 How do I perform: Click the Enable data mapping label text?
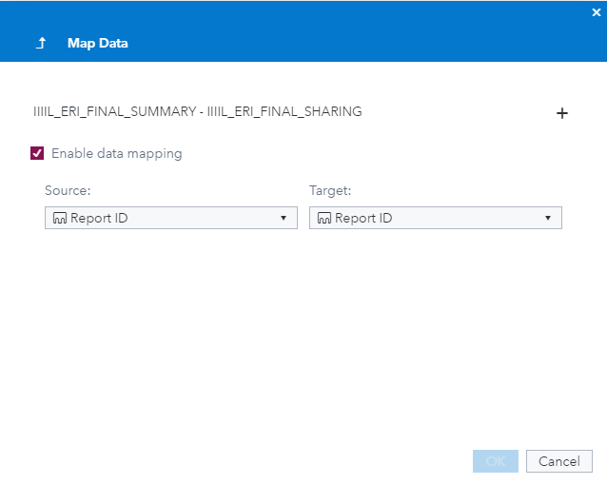[x=116, y=153]
